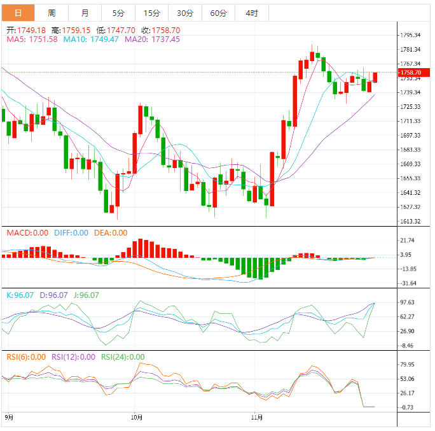Click the RSI(6) indicator label
Screen dimensions: 435x431
pyautogui.click(x=26, y=357)
